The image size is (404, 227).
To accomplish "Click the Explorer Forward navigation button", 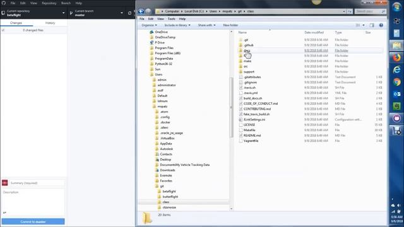I will click(148, 11).
